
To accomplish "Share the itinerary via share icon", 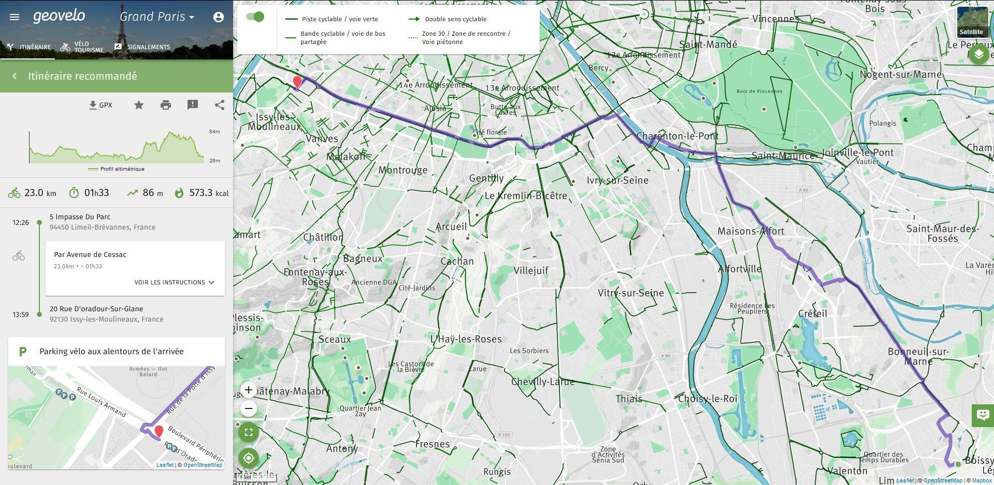I will tap(220, 105).
